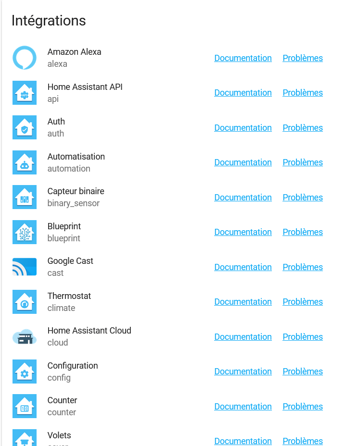Select the Amazon Alexa name text
This screenshot has width=359, height=446.
(75, 52)
